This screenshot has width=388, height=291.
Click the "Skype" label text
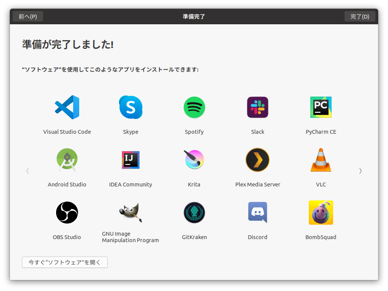[131, 132]
